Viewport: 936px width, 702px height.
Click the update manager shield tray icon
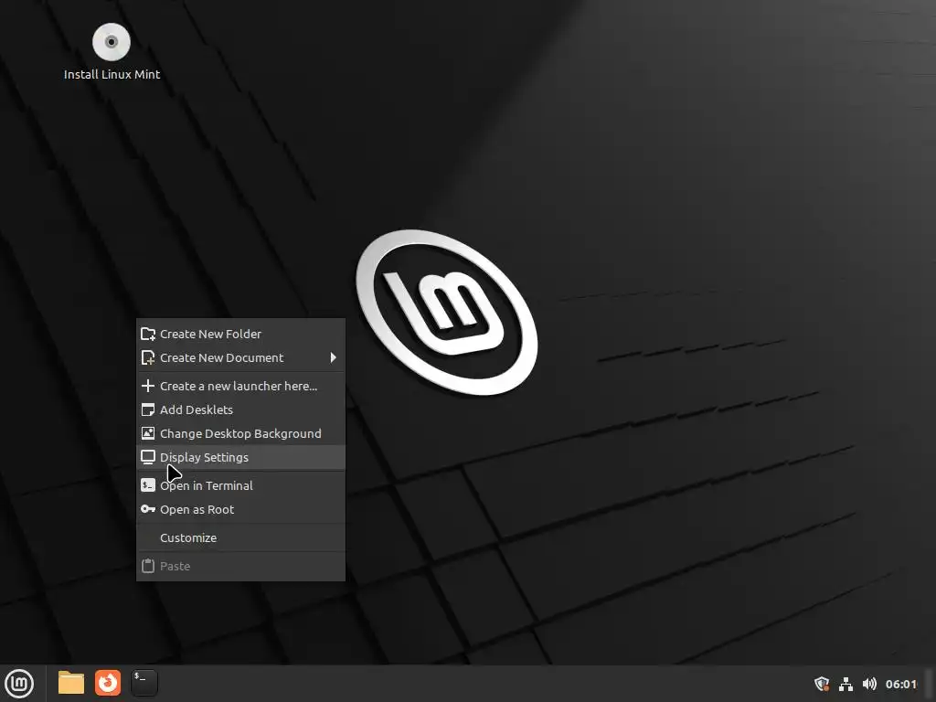click(822, 684)
